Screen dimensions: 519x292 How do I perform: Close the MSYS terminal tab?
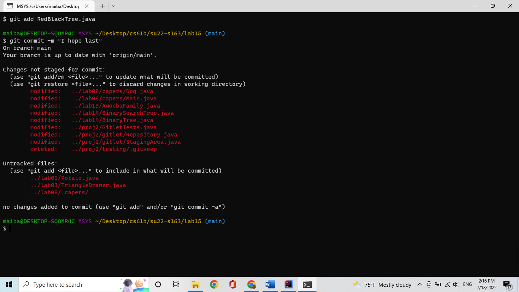87,6
